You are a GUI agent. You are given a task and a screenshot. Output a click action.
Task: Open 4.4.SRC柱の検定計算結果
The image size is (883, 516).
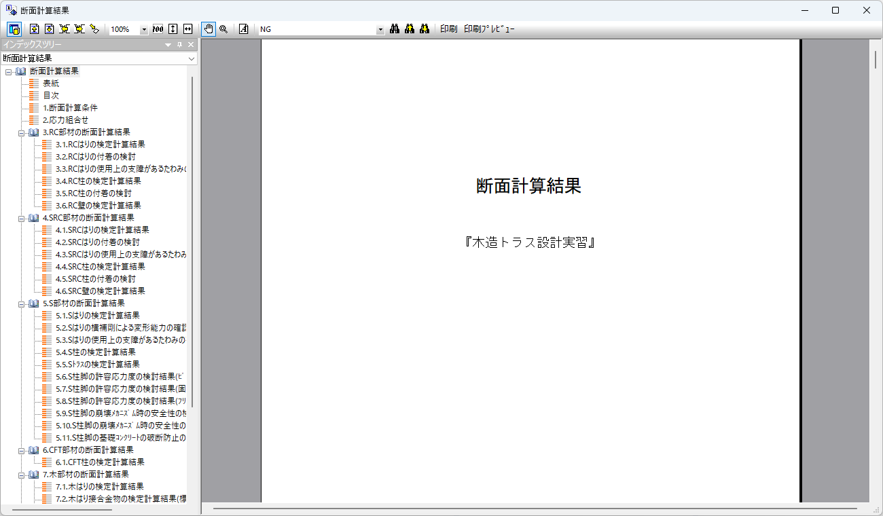tap(100, 267)
